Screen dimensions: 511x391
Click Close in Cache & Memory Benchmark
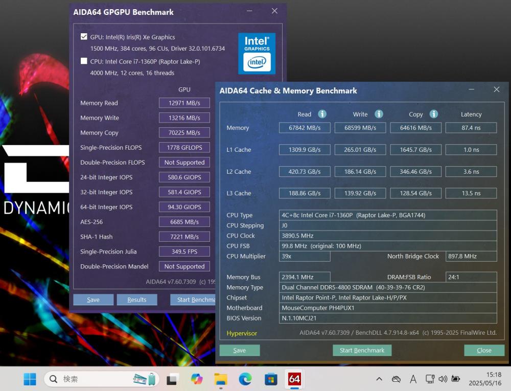click(x=484, y=350)
